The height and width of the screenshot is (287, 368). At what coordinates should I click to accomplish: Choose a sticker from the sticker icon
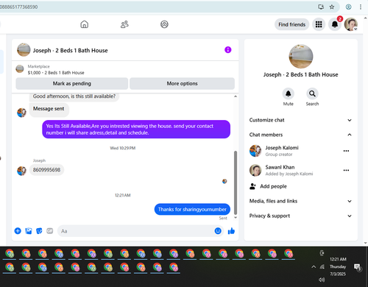(39, 231)
